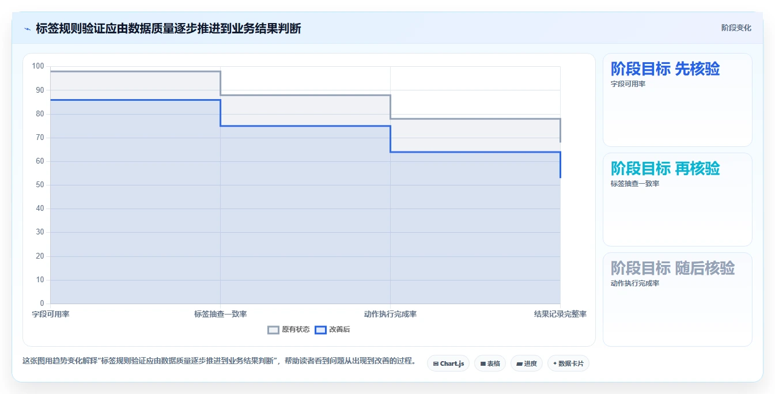The height and width of the screenshot is (394, 775).
Task: Select the Chart.js tag chip
Action: click(x=448, y=363)
